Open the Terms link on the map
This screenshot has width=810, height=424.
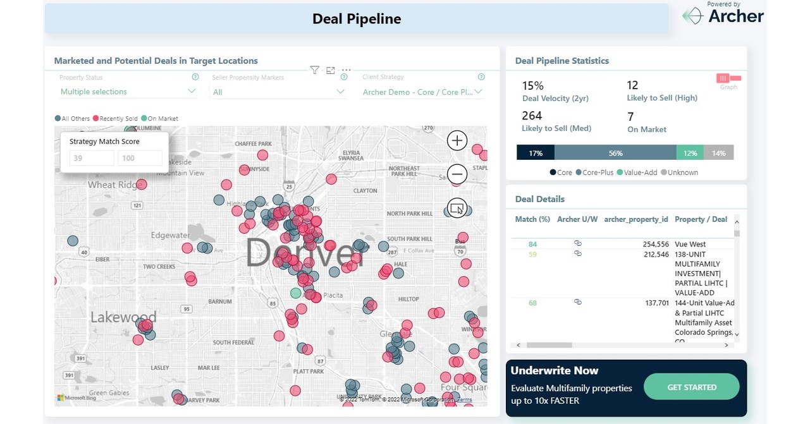click(x=463, y=400)
